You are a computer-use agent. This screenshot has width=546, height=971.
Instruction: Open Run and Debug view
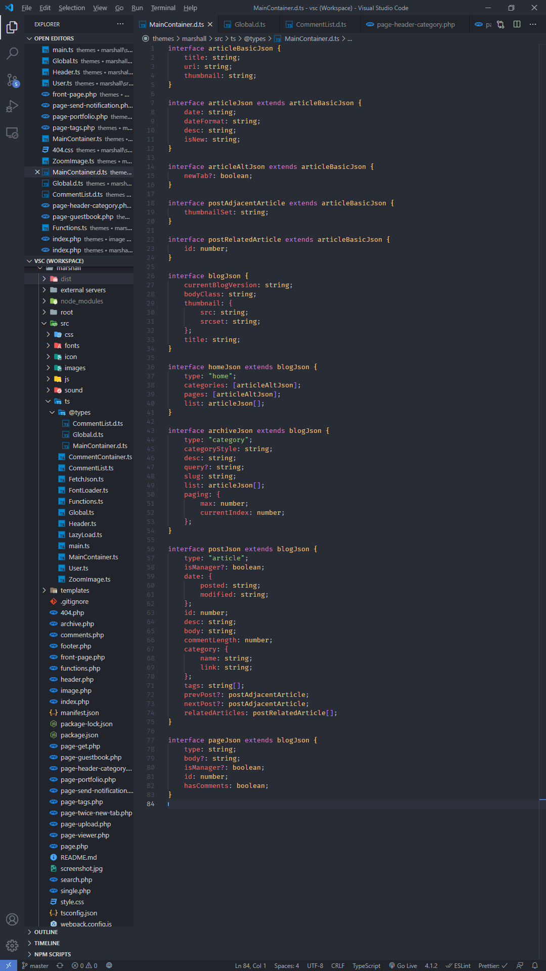pos(12,106)
